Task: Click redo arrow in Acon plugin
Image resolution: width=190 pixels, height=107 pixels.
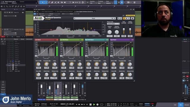Action: (121, 18)
